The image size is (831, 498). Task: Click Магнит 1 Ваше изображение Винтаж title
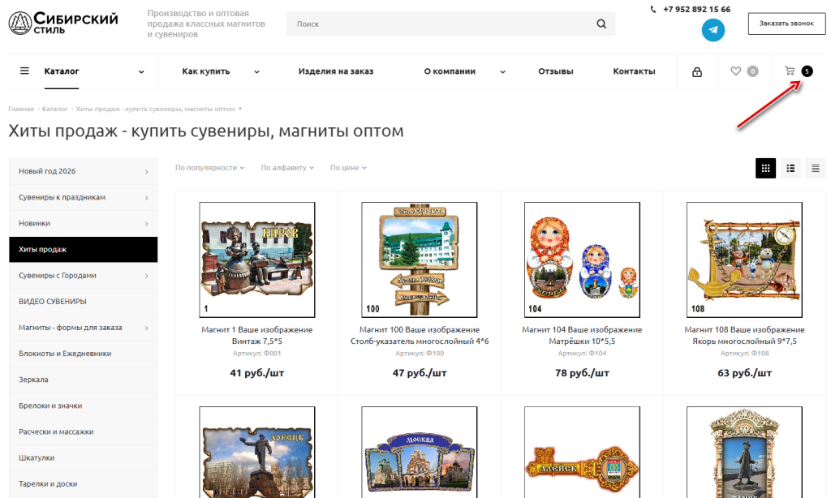point(257,335)
